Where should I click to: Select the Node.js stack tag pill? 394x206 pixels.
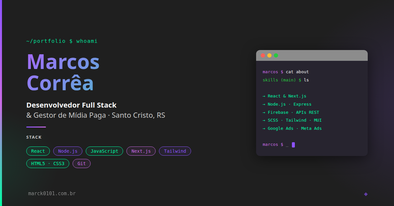68,151
